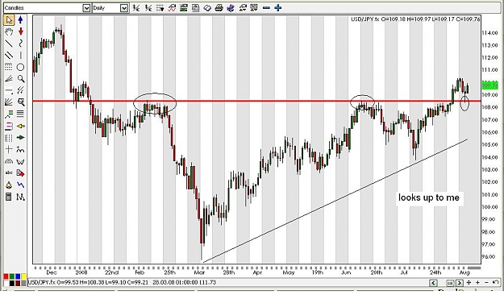
Task: Select the magnifier zoom tool
Action: [x=21, y=78]
